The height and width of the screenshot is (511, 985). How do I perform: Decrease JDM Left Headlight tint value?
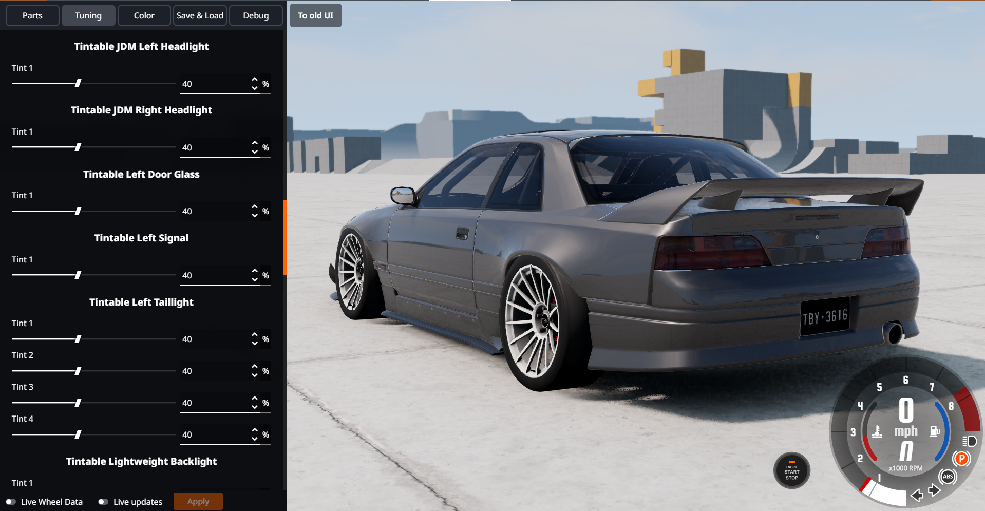pos(255,88)
